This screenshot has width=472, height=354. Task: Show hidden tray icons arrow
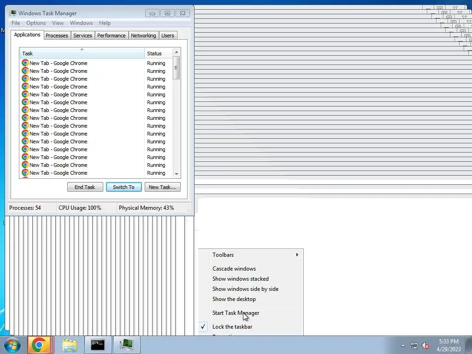(403, 345)
